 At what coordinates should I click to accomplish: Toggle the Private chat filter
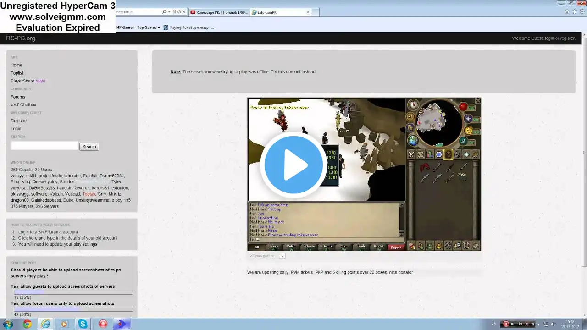pos(309,247)
